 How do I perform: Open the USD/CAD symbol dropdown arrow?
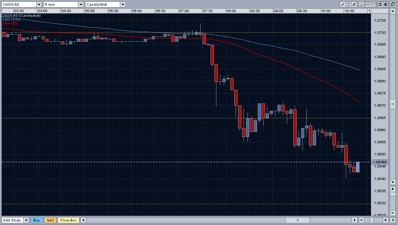[39, 4]
